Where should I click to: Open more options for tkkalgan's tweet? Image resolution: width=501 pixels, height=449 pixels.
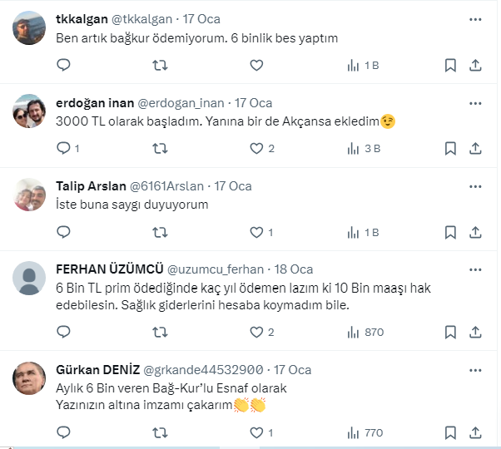pyautogui.click(x=475, y=19)
